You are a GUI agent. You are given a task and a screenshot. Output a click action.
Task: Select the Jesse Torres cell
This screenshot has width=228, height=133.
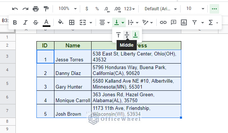point(73,57)
